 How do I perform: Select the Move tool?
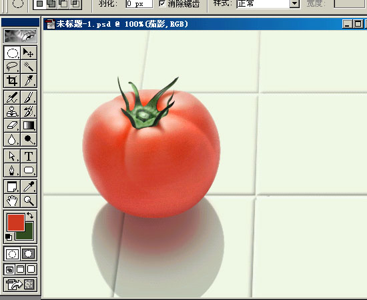[29, 53]
